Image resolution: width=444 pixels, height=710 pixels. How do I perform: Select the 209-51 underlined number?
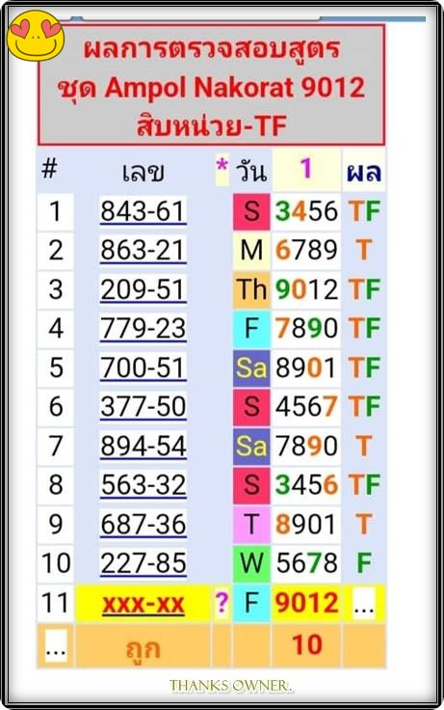[x=143, y=289]
